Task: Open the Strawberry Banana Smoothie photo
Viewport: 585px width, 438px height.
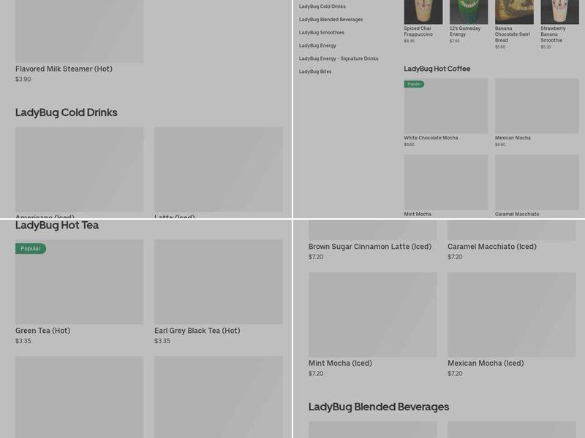Action: tap(559, 12)
